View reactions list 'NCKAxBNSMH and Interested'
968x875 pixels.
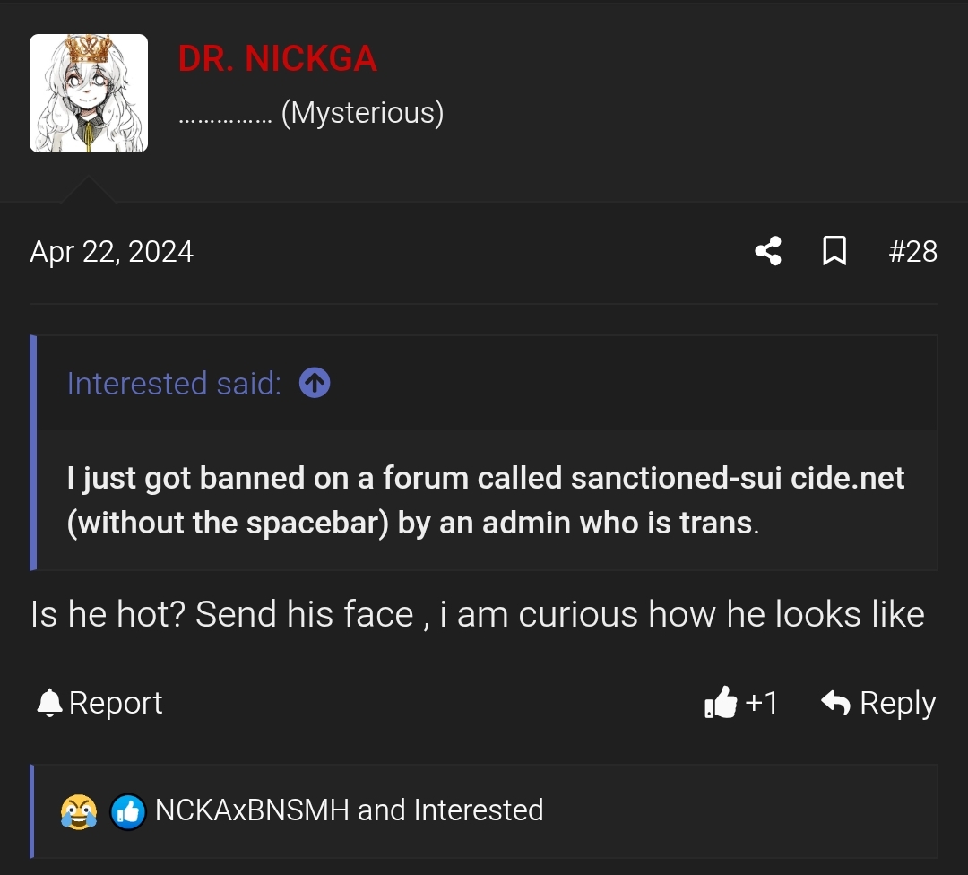click(x=349, y=810)
